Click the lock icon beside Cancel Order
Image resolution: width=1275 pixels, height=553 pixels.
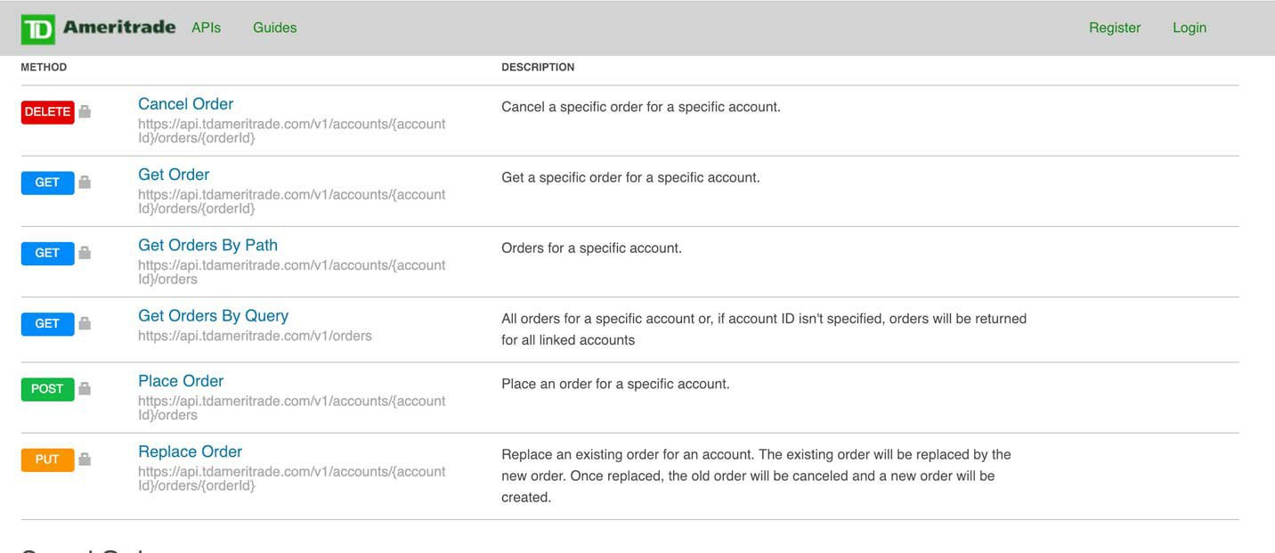click(85, 111)
